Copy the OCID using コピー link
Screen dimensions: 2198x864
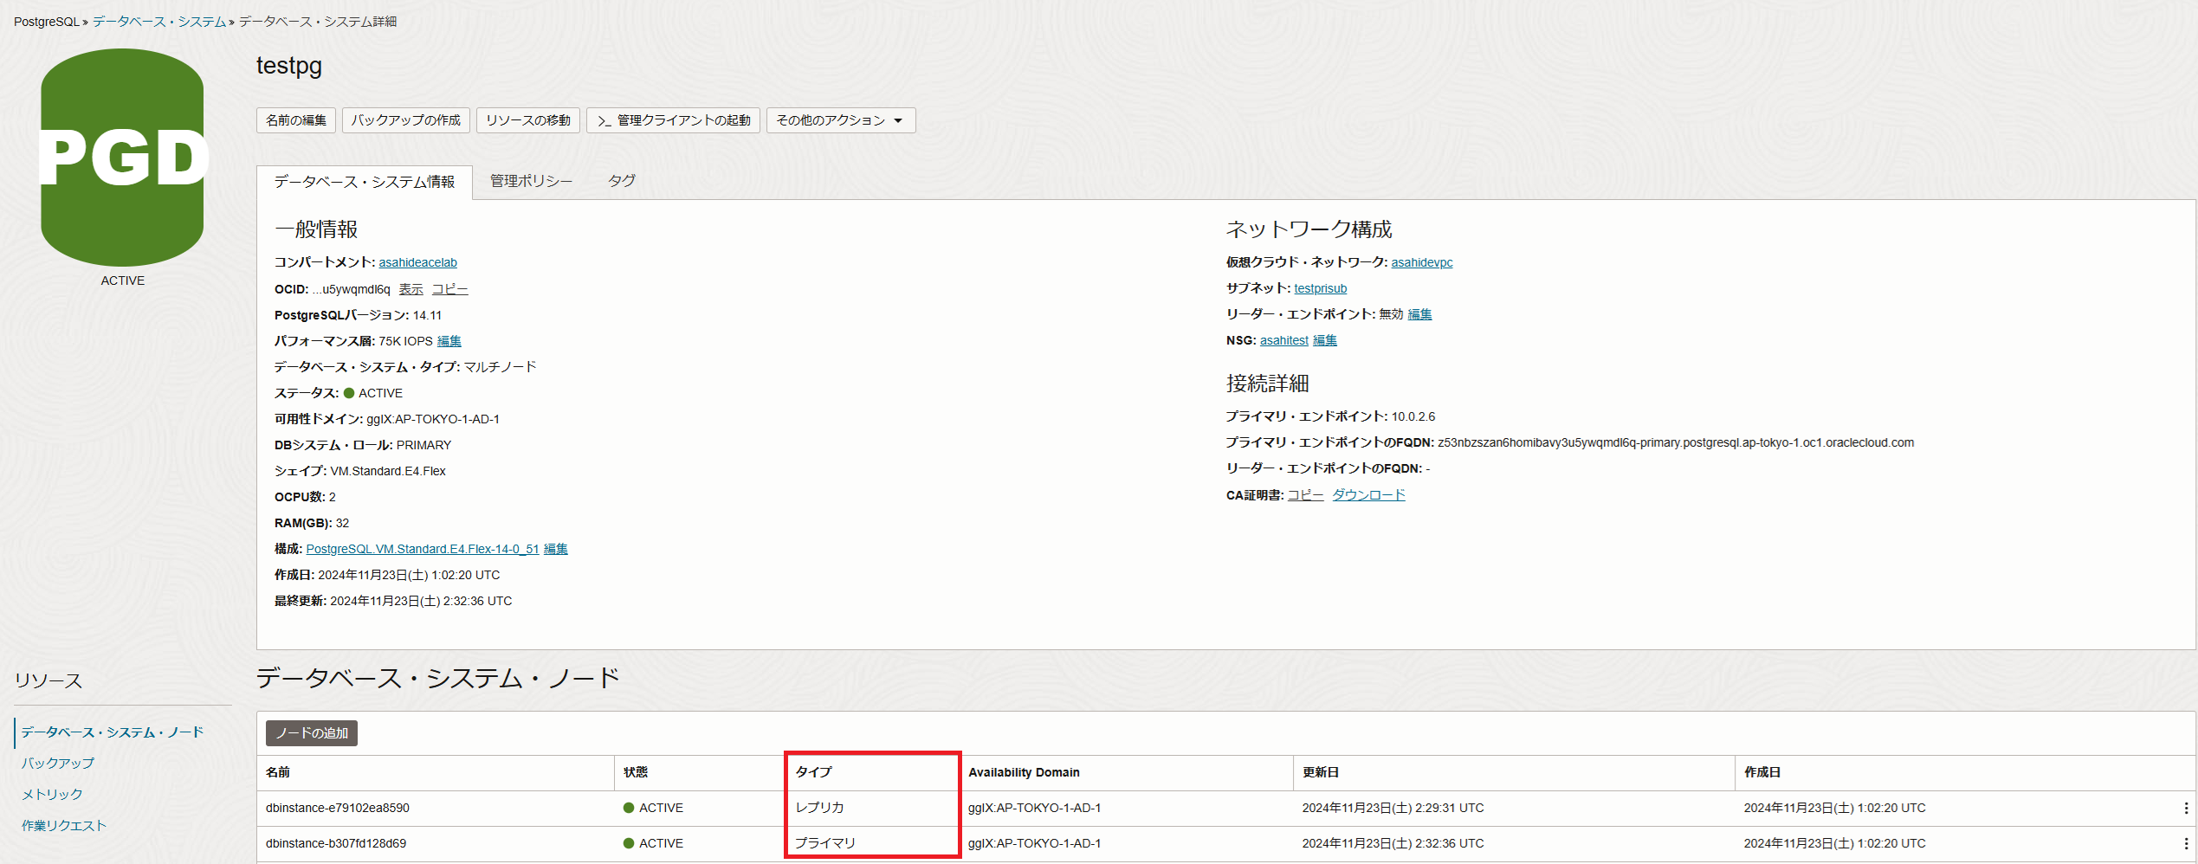450,289
